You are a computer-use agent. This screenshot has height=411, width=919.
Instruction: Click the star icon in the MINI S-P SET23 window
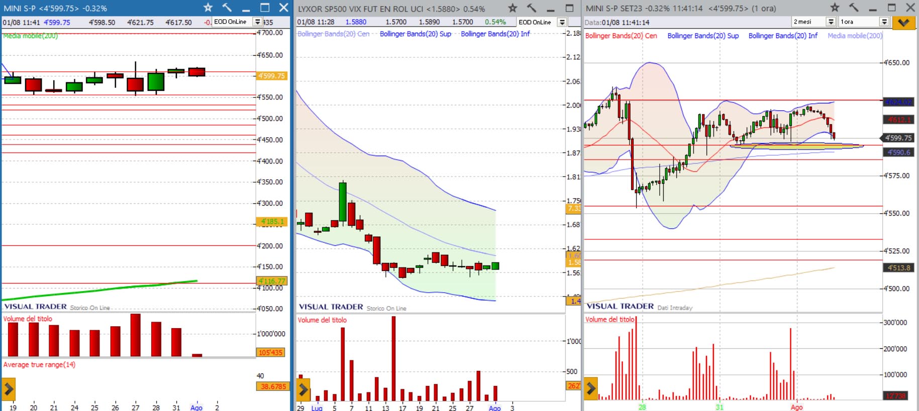835,8
